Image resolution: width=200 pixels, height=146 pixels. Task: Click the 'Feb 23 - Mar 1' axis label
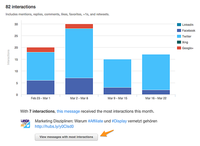click(x=40, y=98)
